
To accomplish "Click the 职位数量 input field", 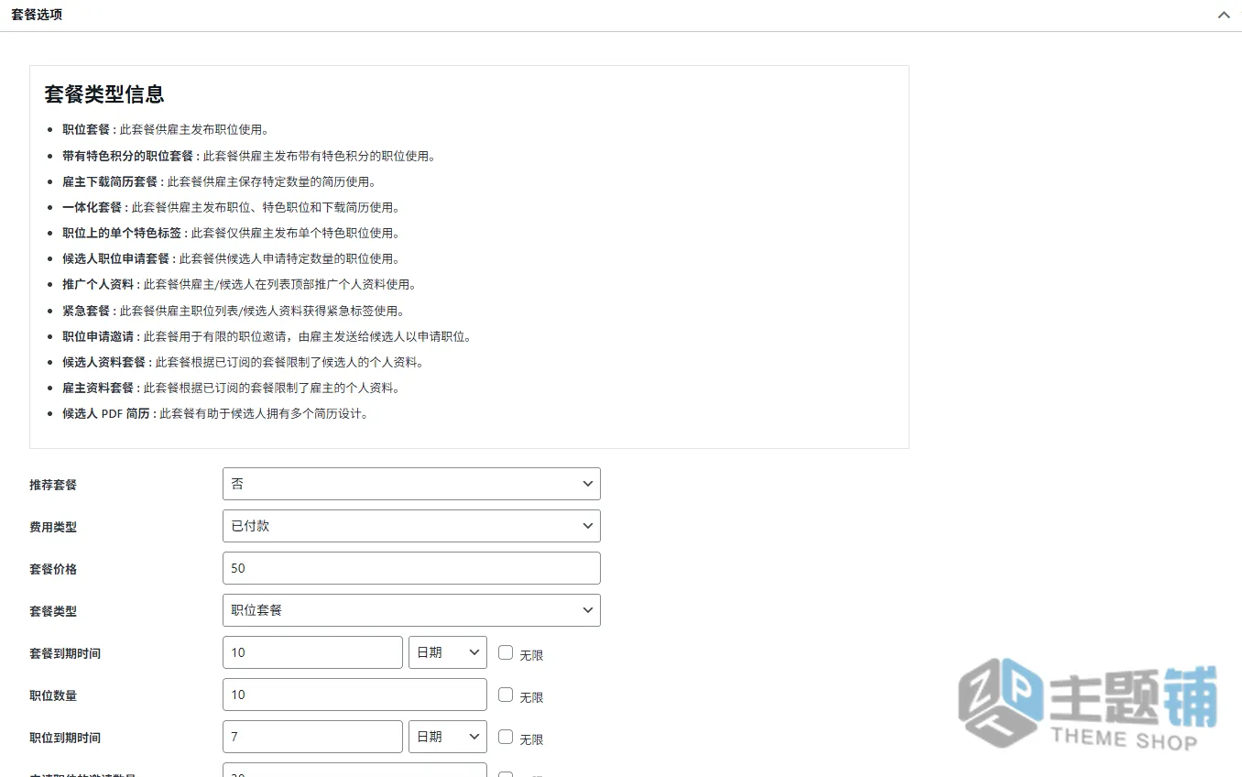I will click(354, 695).
